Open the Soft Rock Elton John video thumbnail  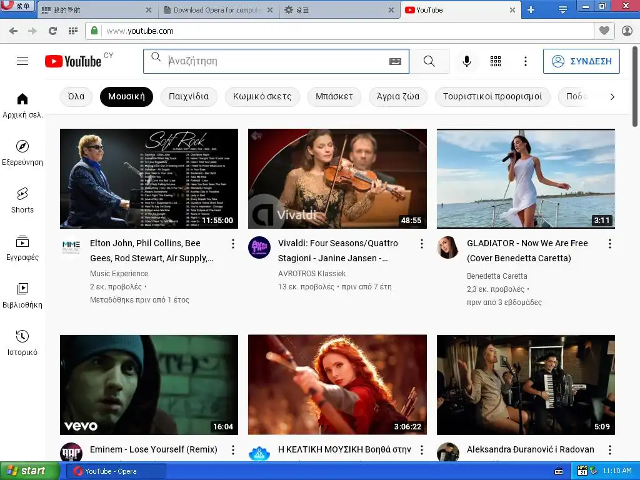149,179
